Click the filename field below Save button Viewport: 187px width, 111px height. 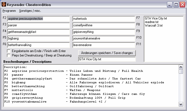(x=107, y=59)
